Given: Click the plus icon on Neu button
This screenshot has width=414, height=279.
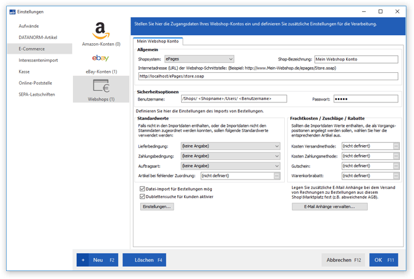Looking at the screenshot, I should point(83,260).
